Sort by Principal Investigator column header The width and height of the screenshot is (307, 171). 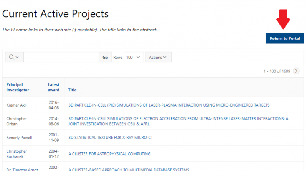coord(18,87)
